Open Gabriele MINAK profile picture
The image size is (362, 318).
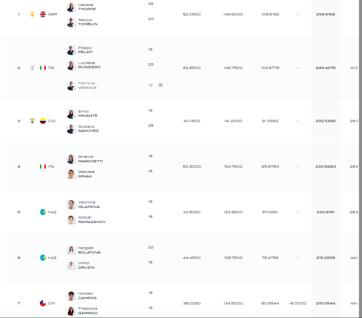tap(71, 174)
